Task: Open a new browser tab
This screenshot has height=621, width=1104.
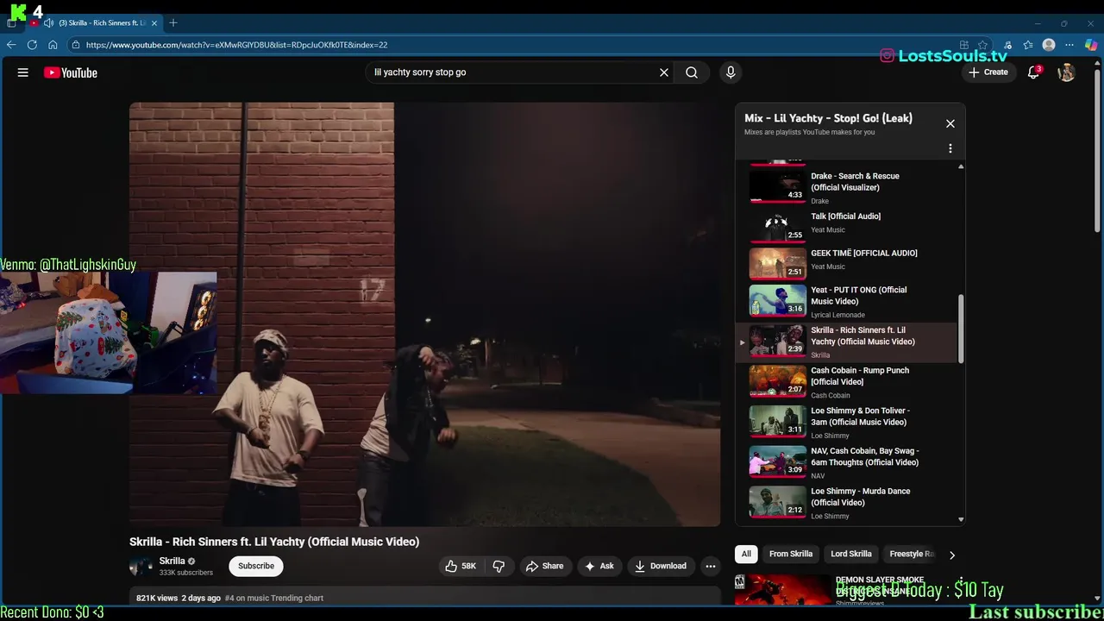Action: coord(173,22)
